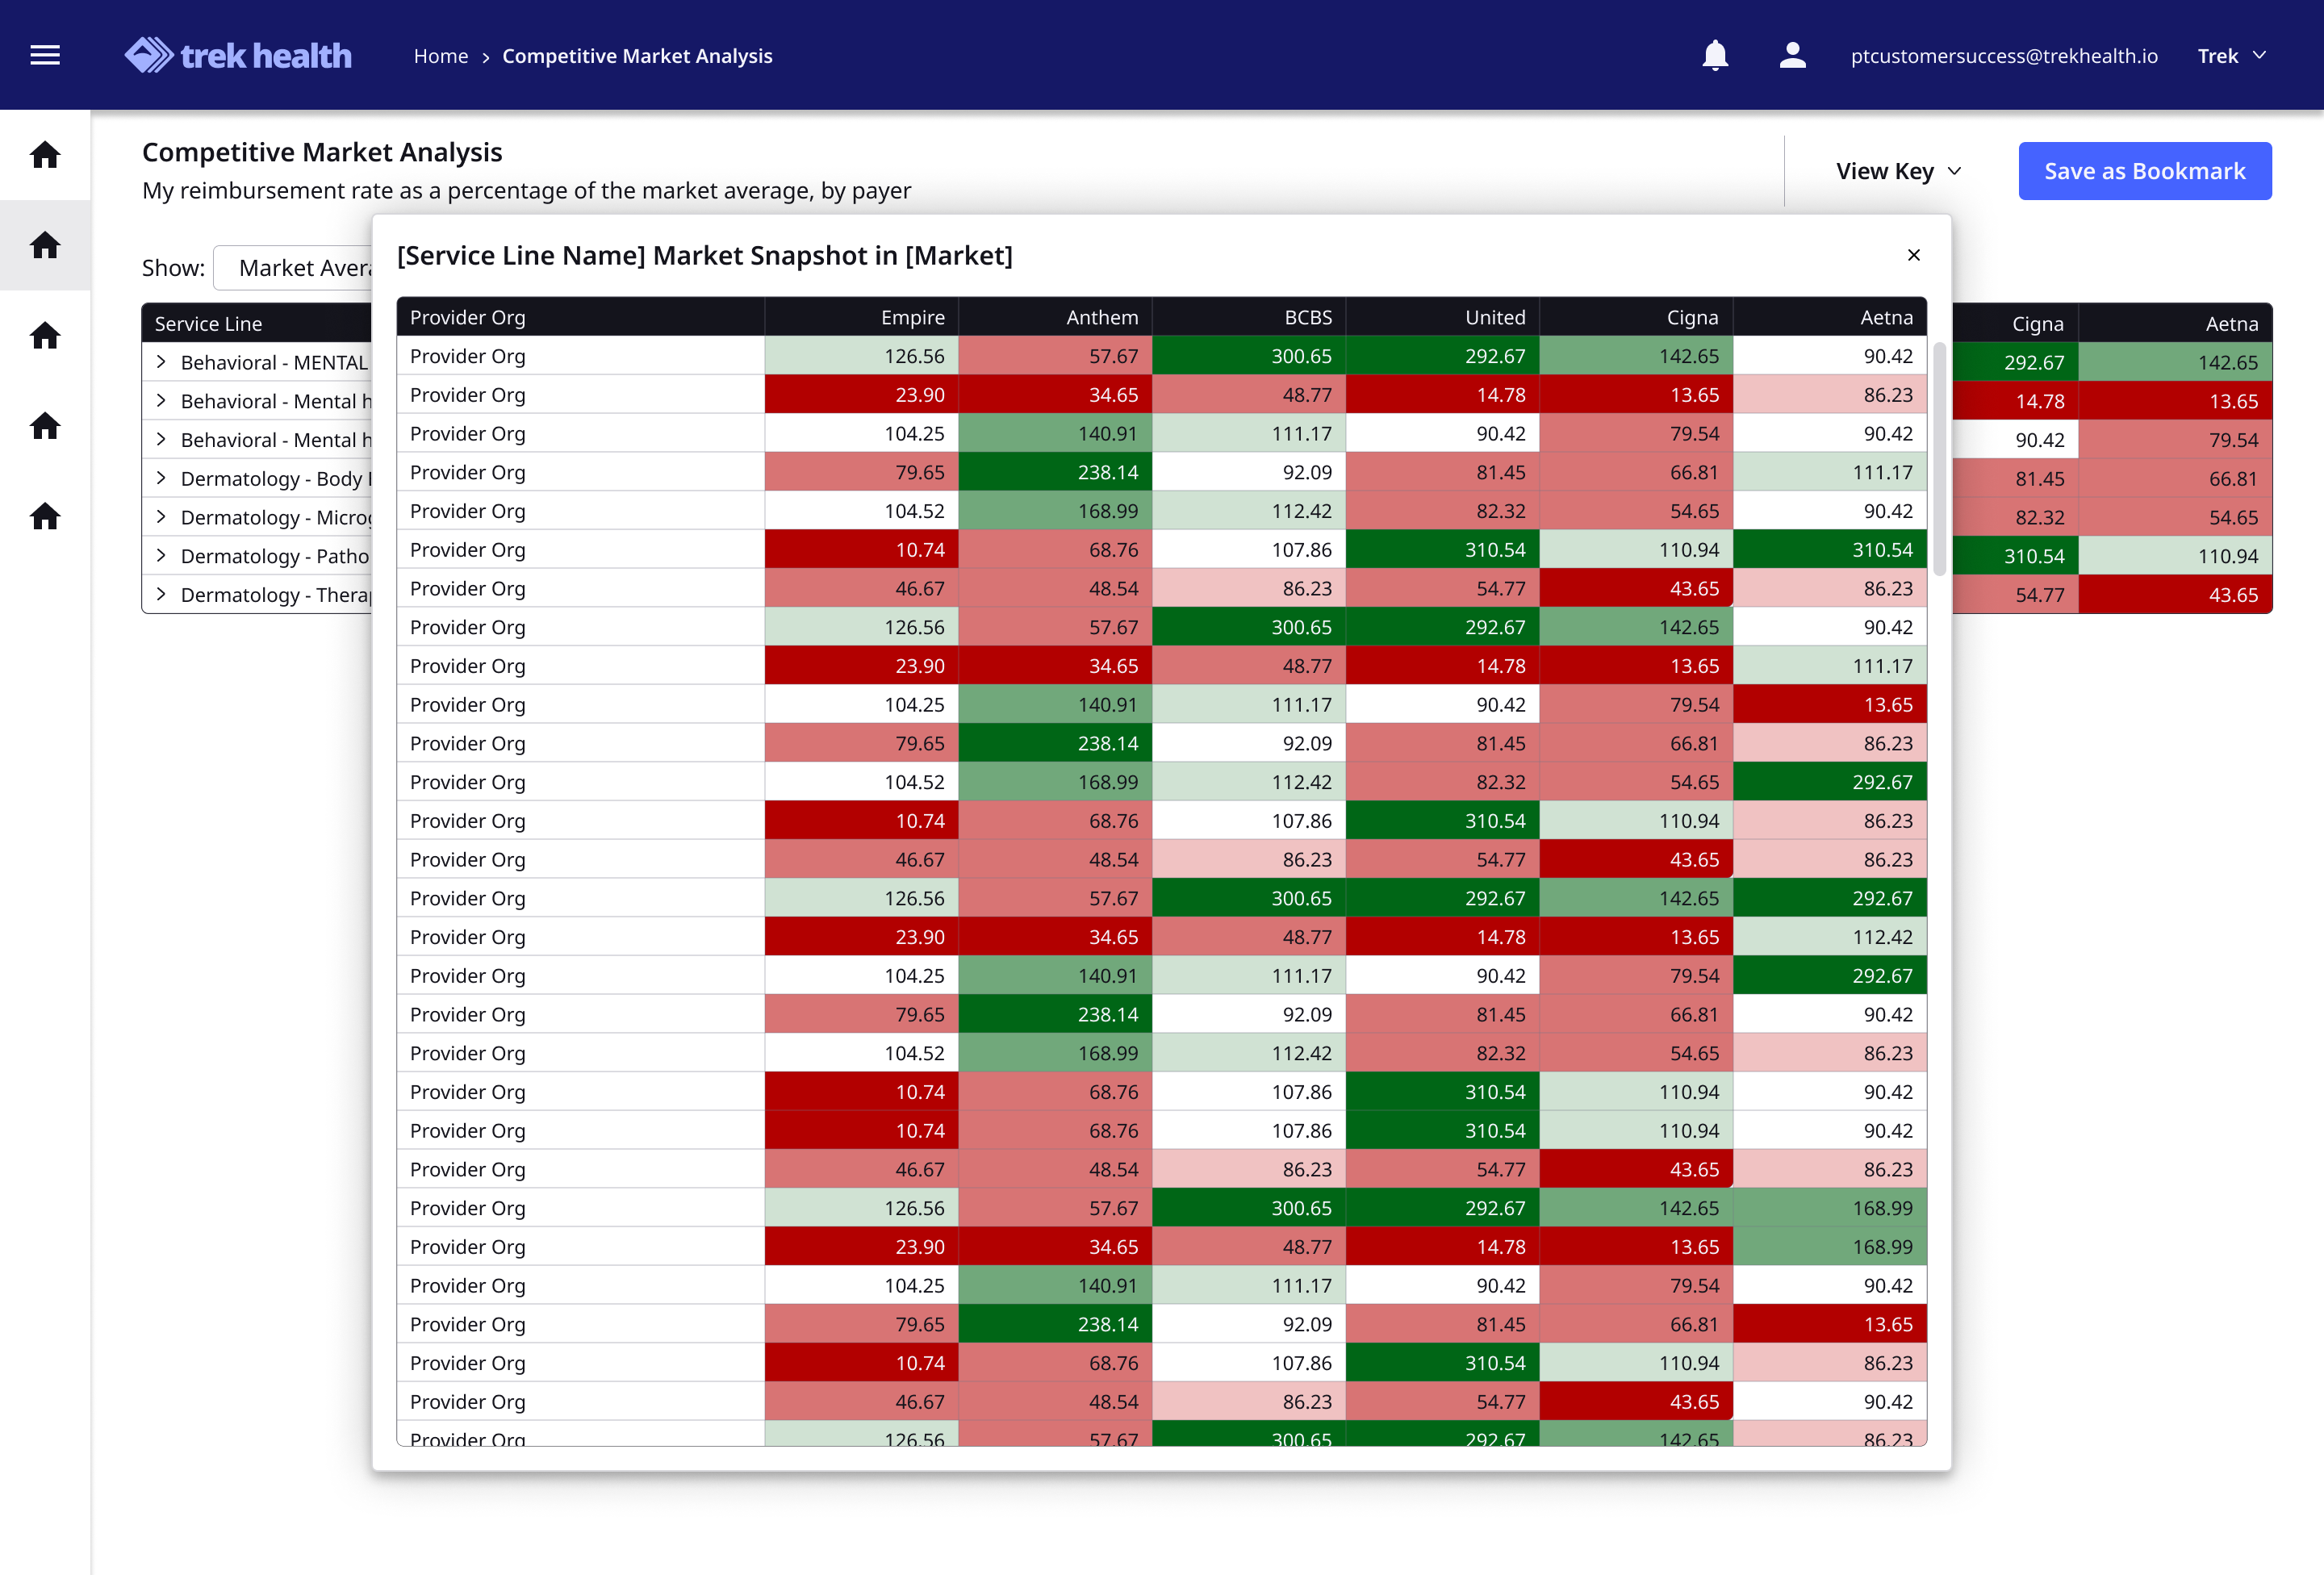Image resolution: width=2324 pixels, height=1575 pixels.
Task: Sort by Empire column header
Action: coord(861,317)
